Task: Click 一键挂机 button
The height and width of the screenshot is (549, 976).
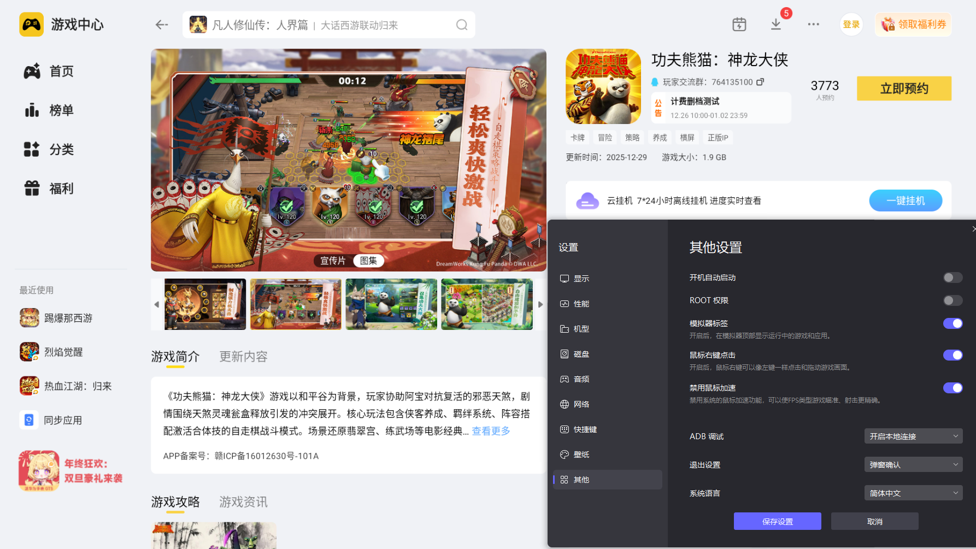Action: tap(906, 201)
